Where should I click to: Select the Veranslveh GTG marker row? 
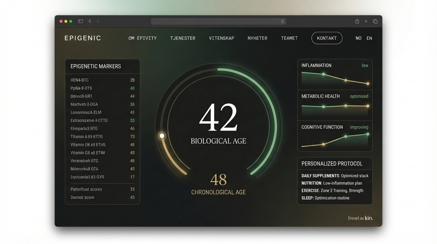(x=102, y=161)
